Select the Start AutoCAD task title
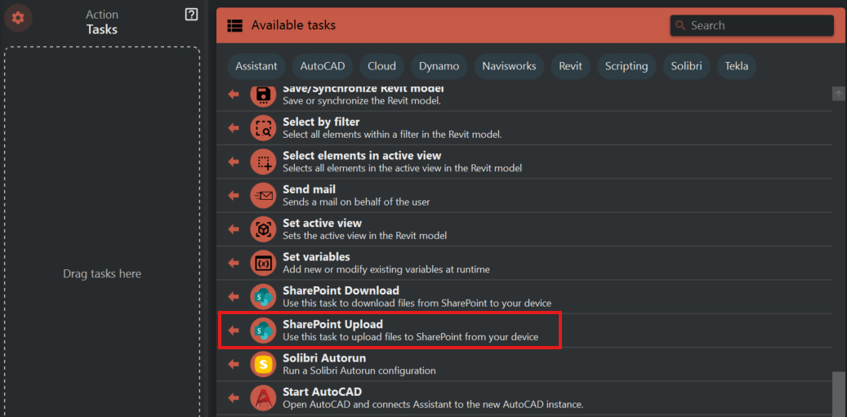847x417 pixels. pyautogui.click(x=322, y=392)
